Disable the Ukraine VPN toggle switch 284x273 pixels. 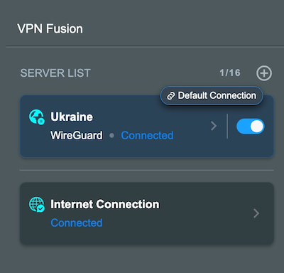tap(250, 127)
